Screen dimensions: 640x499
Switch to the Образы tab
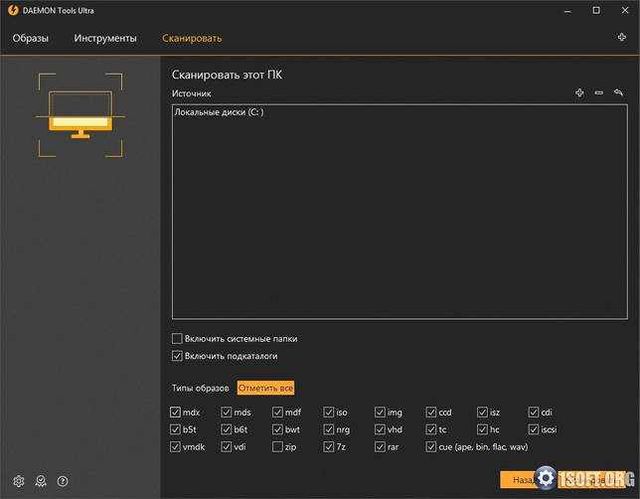coord(30,38)
